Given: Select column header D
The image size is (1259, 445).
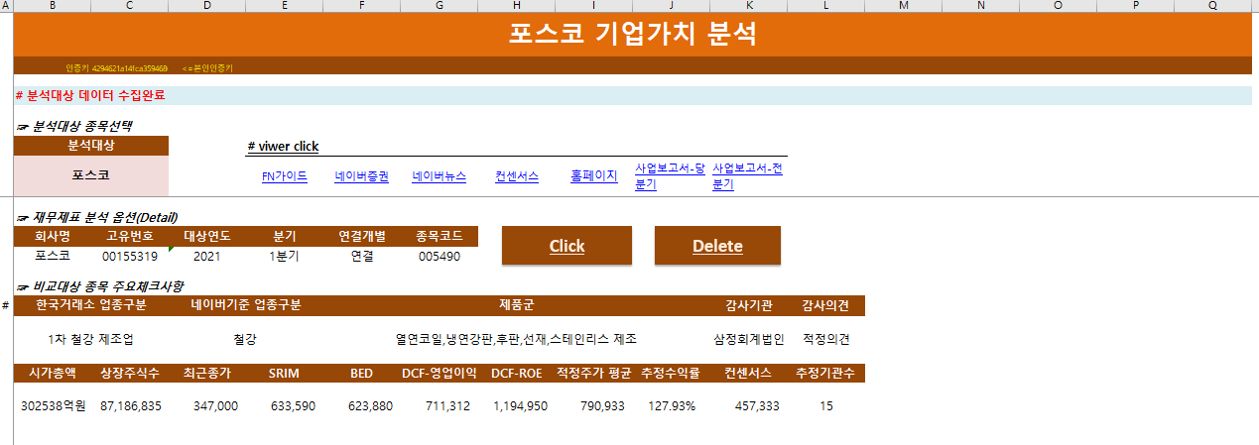Looking at the screenshot, I should pyautogui.click(x=206, y=6).
